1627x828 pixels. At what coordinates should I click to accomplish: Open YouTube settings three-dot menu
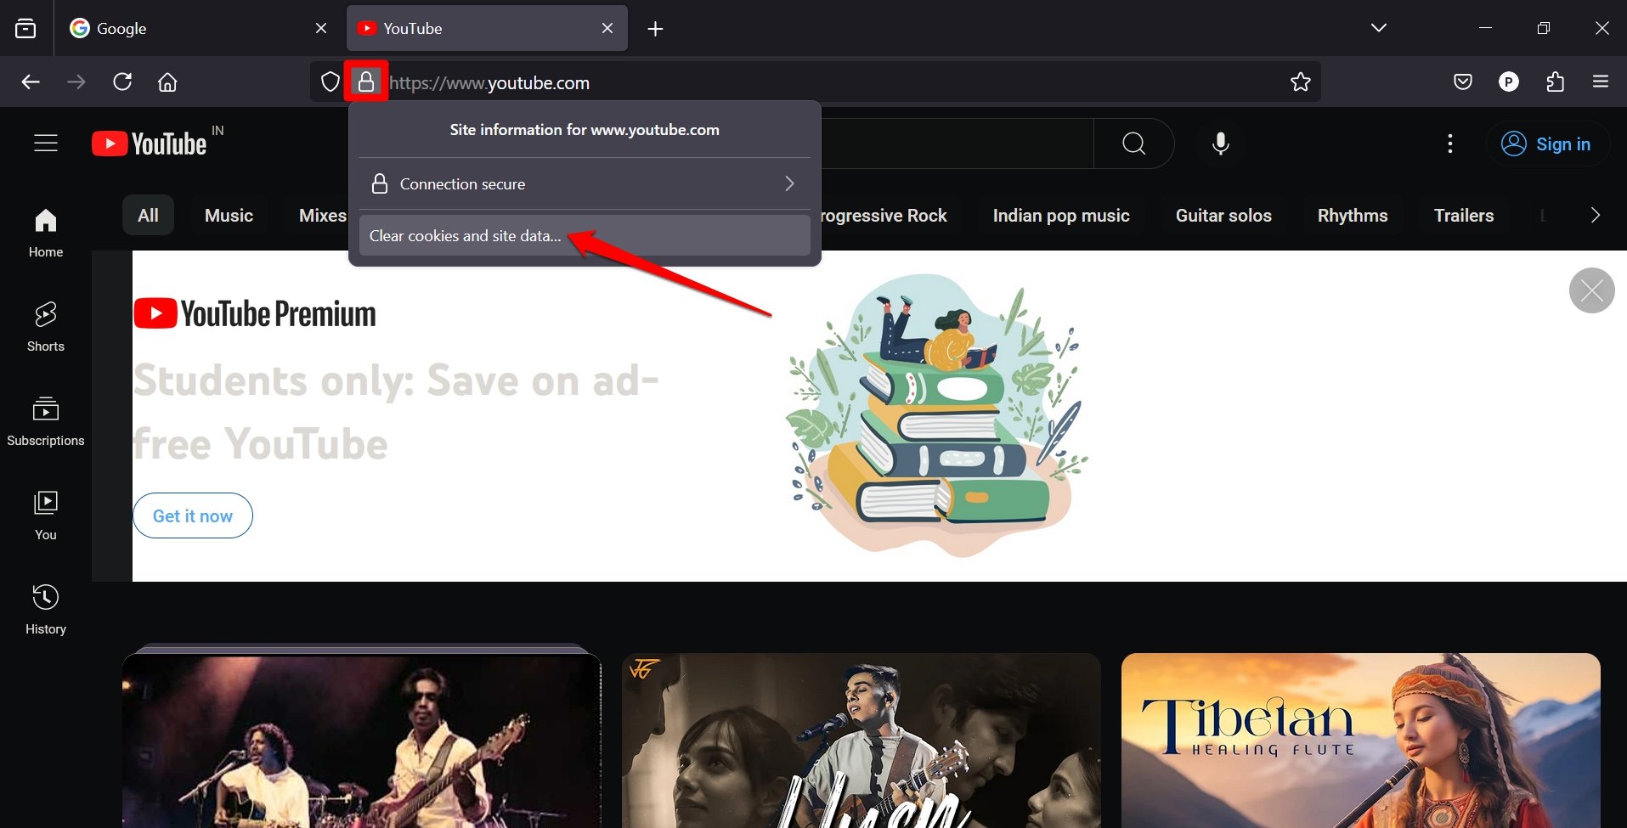(1450, 144)
